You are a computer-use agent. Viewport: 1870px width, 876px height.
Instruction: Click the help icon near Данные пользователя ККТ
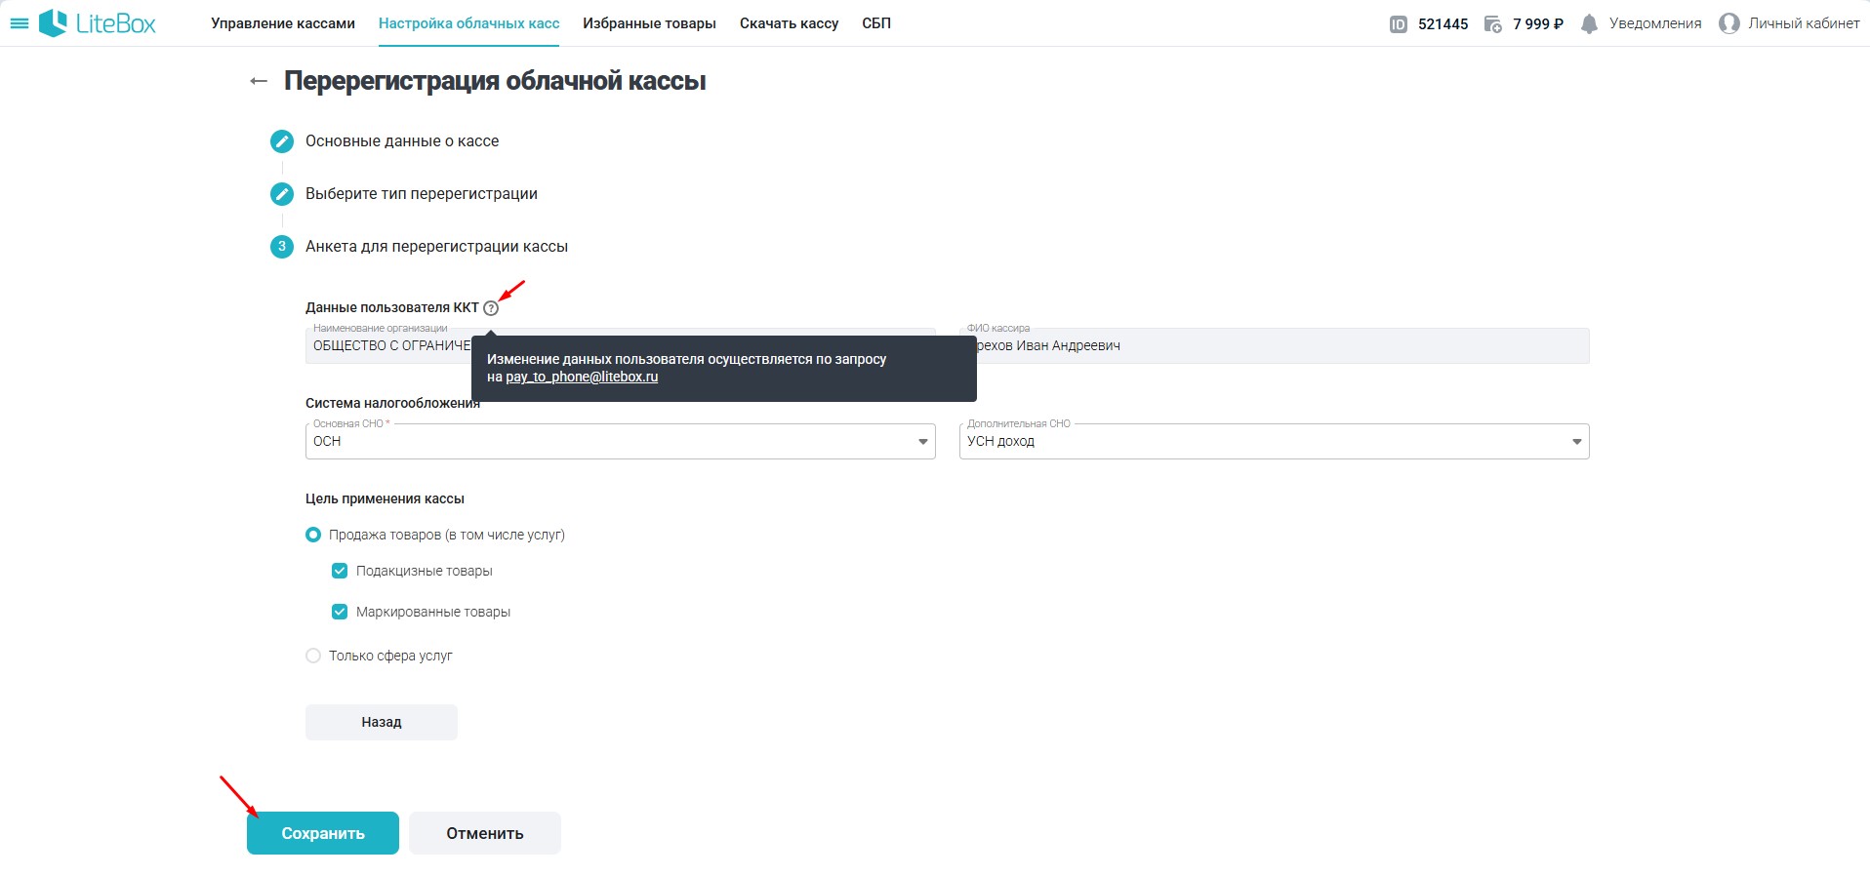pos(491,308)
